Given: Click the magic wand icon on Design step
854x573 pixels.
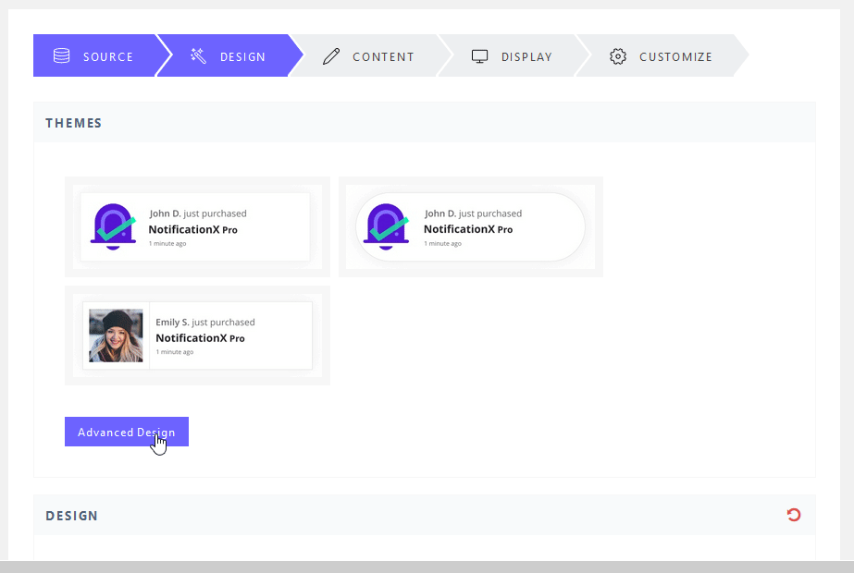Looking at the screenshot, I should [198, 56].
